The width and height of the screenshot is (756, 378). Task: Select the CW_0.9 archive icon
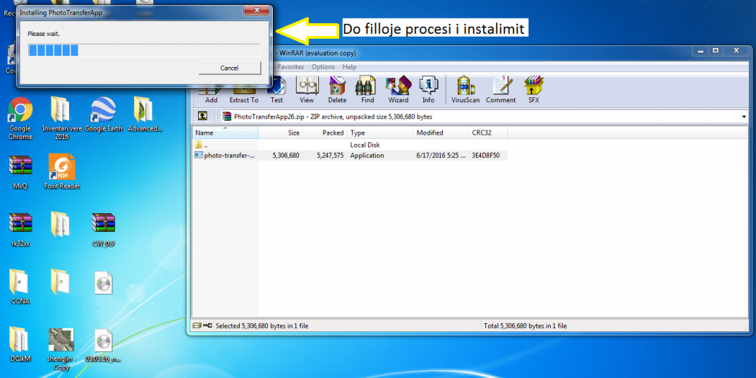click(x=103, y=230)
